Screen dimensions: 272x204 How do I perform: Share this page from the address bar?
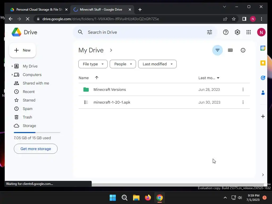pos(225,19)
